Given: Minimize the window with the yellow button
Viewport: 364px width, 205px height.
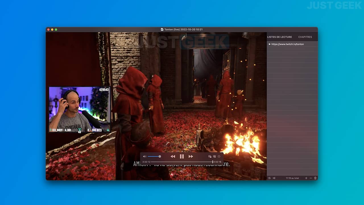Looking at the screenshot, I should (52, 29).
